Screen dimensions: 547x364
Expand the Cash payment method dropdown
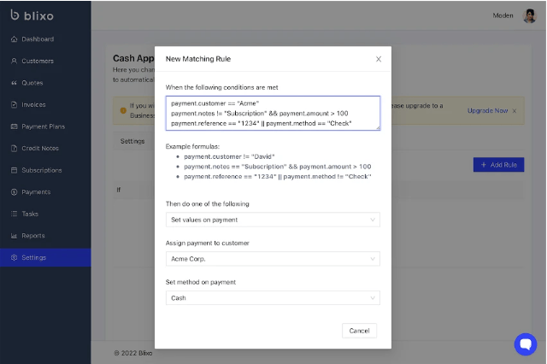pos(273,298)
